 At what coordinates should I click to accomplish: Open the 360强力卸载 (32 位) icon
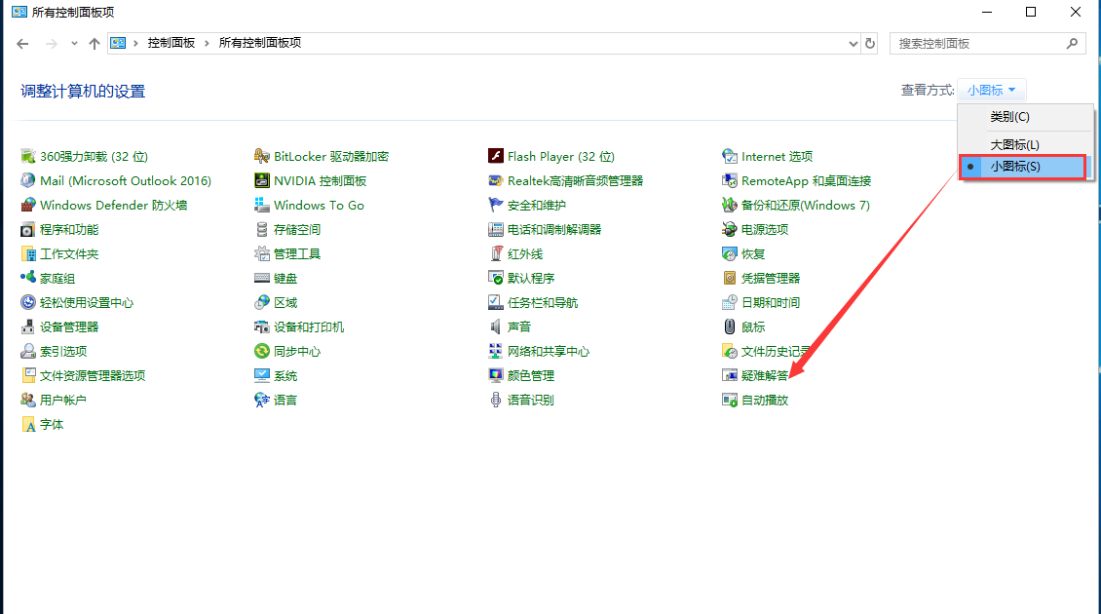coord(28,156)
